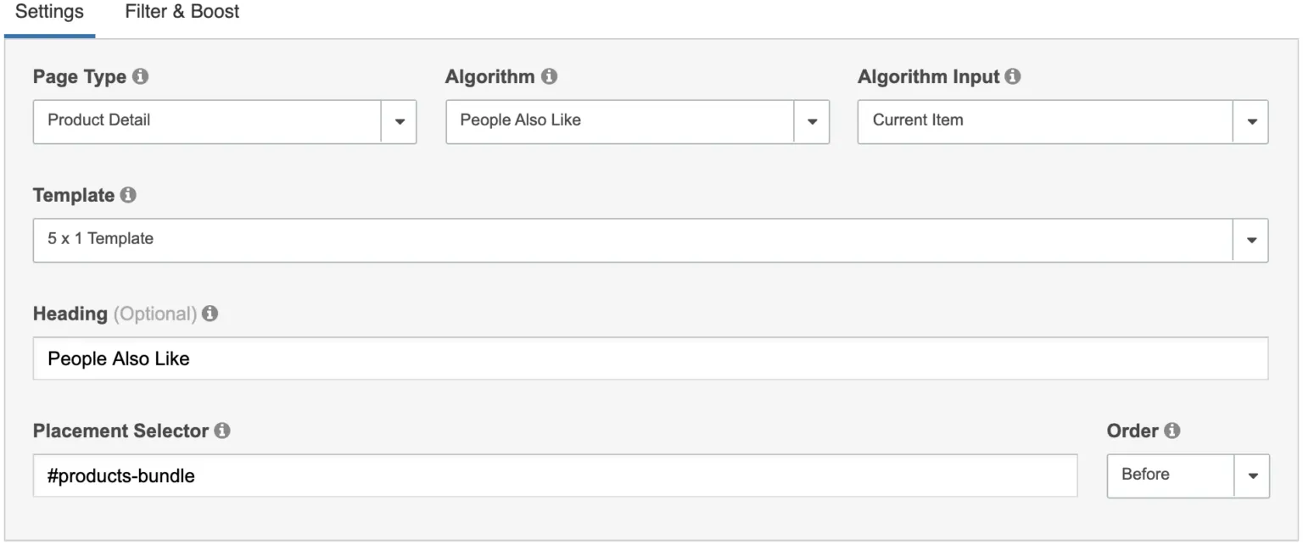
Task: Click the Product Detail selected value
Action: 99,120
